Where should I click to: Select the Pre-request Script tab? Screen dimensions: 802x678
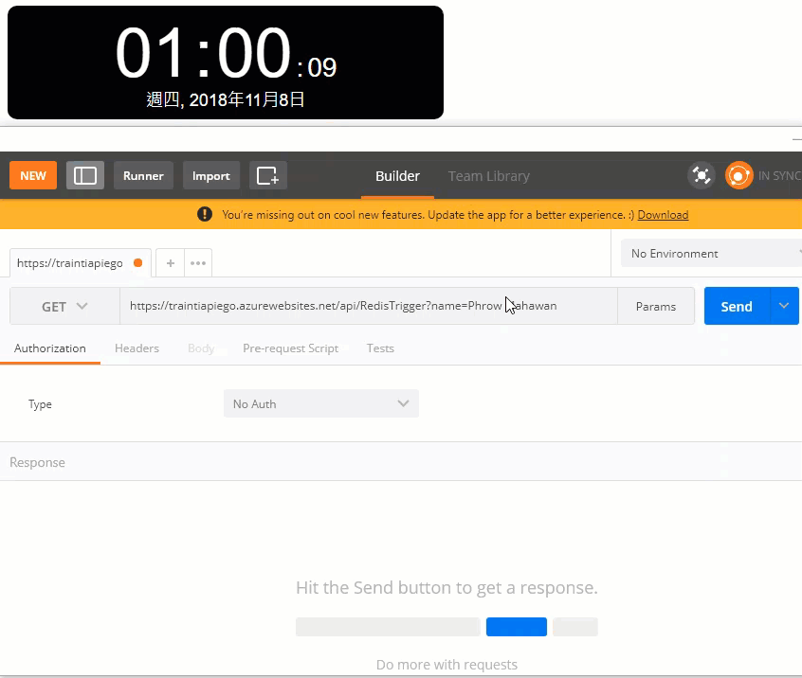coord(290,348)
